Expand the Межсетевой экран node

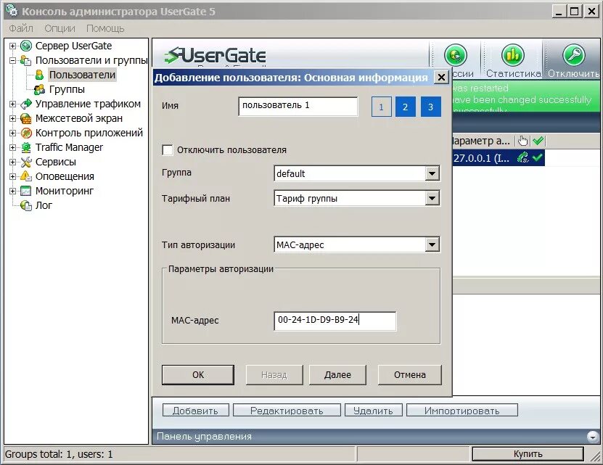12,118
